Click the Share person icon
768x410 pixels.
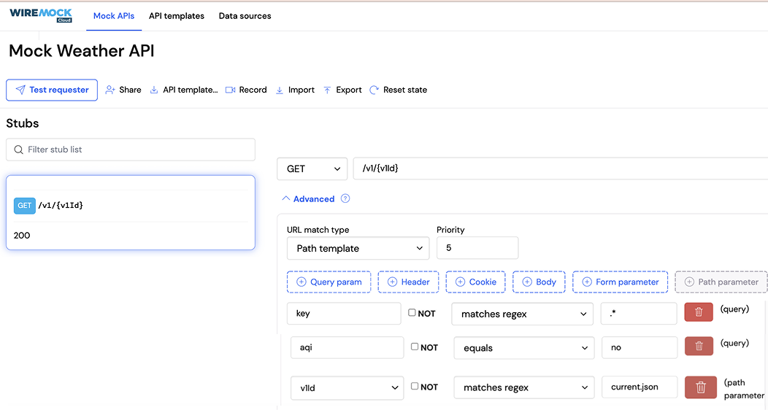pyautogui.click(x=110, y=90)
